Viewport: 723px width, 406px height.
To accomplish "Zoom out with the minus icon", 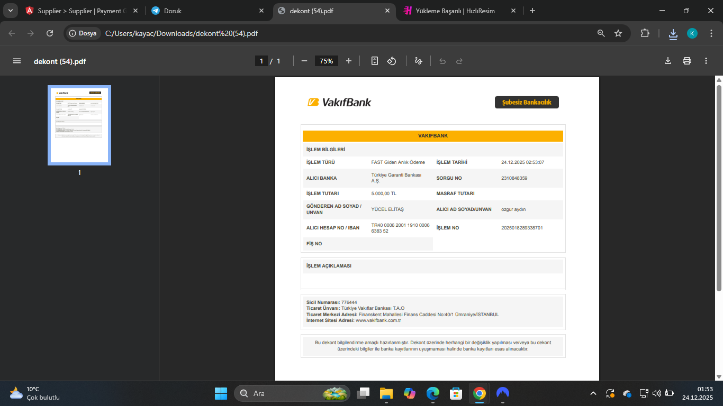I will pyautogui.click(x=304, y=61).
